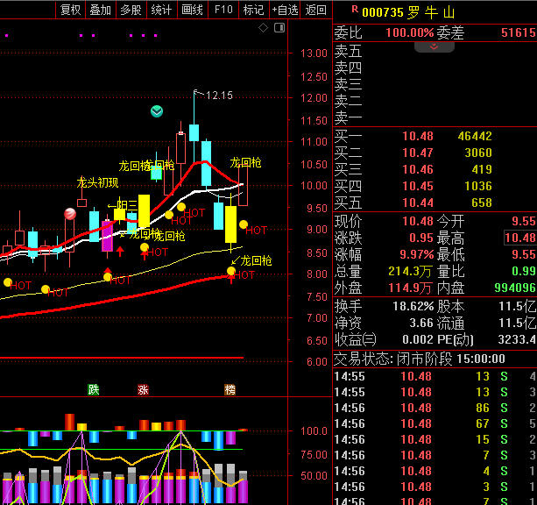
Task: Open the 统计 statistics tool
Action: point(161,10)
